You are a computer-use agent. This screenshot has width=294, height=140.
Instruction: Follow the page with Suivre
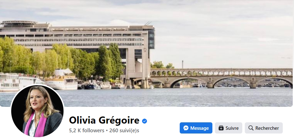coord(229,128)
